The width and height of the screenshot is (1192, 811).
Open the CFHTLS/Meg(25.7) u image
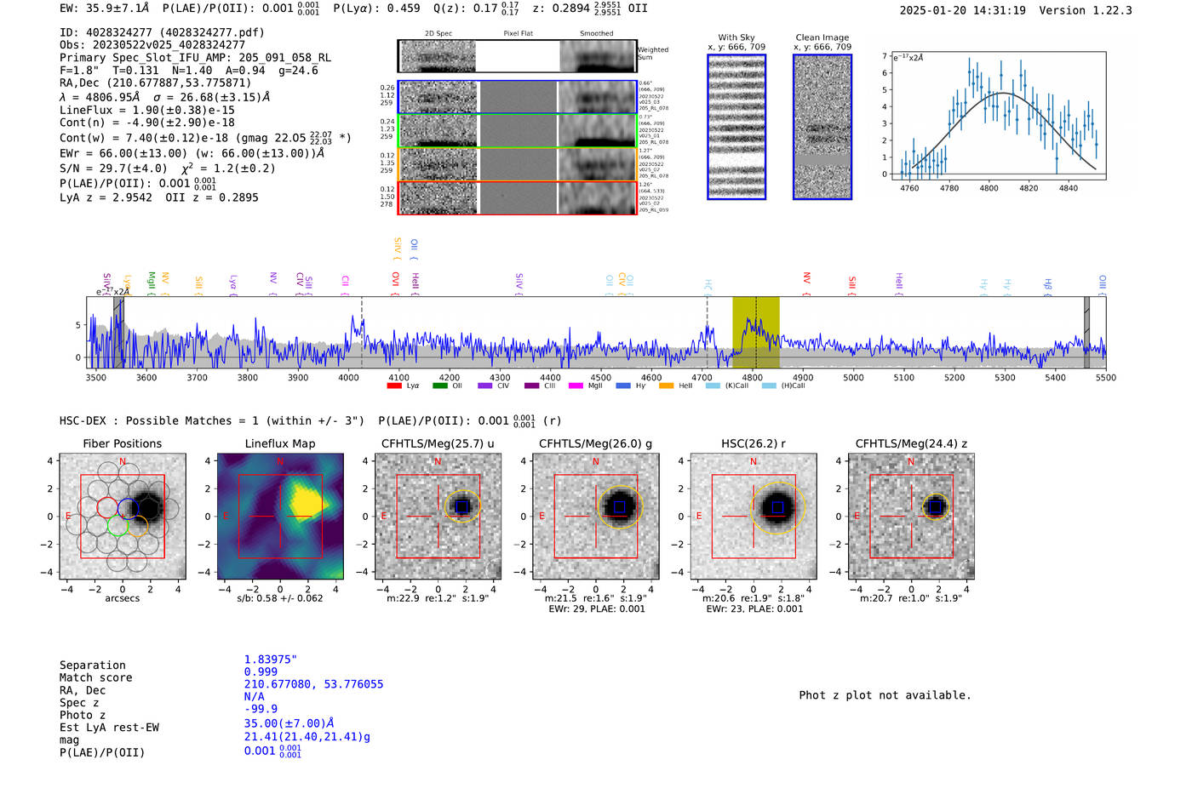click(438, 516)
